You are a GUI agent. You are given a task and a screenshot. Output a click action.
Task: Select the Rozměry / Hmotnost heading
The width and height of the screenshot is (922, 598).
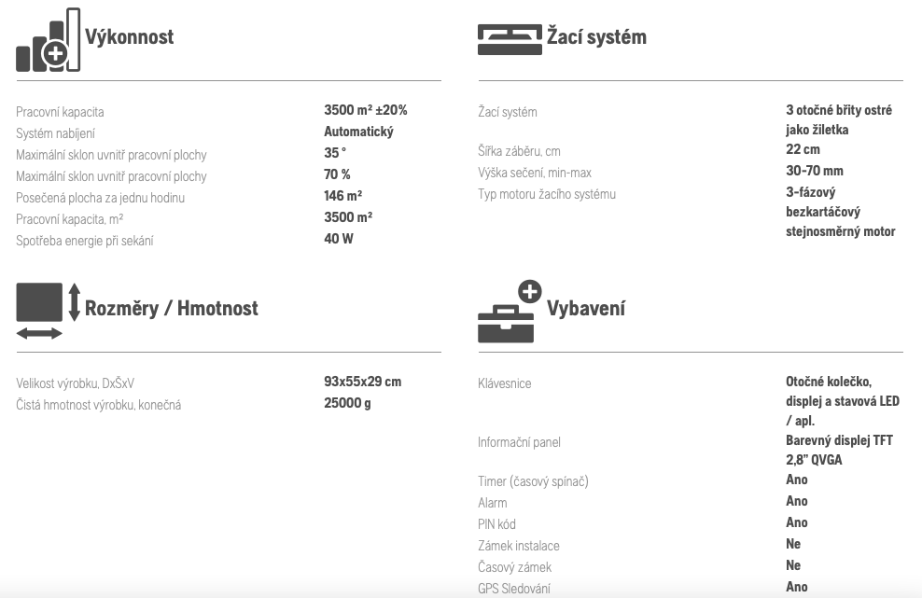coord(171,308)
